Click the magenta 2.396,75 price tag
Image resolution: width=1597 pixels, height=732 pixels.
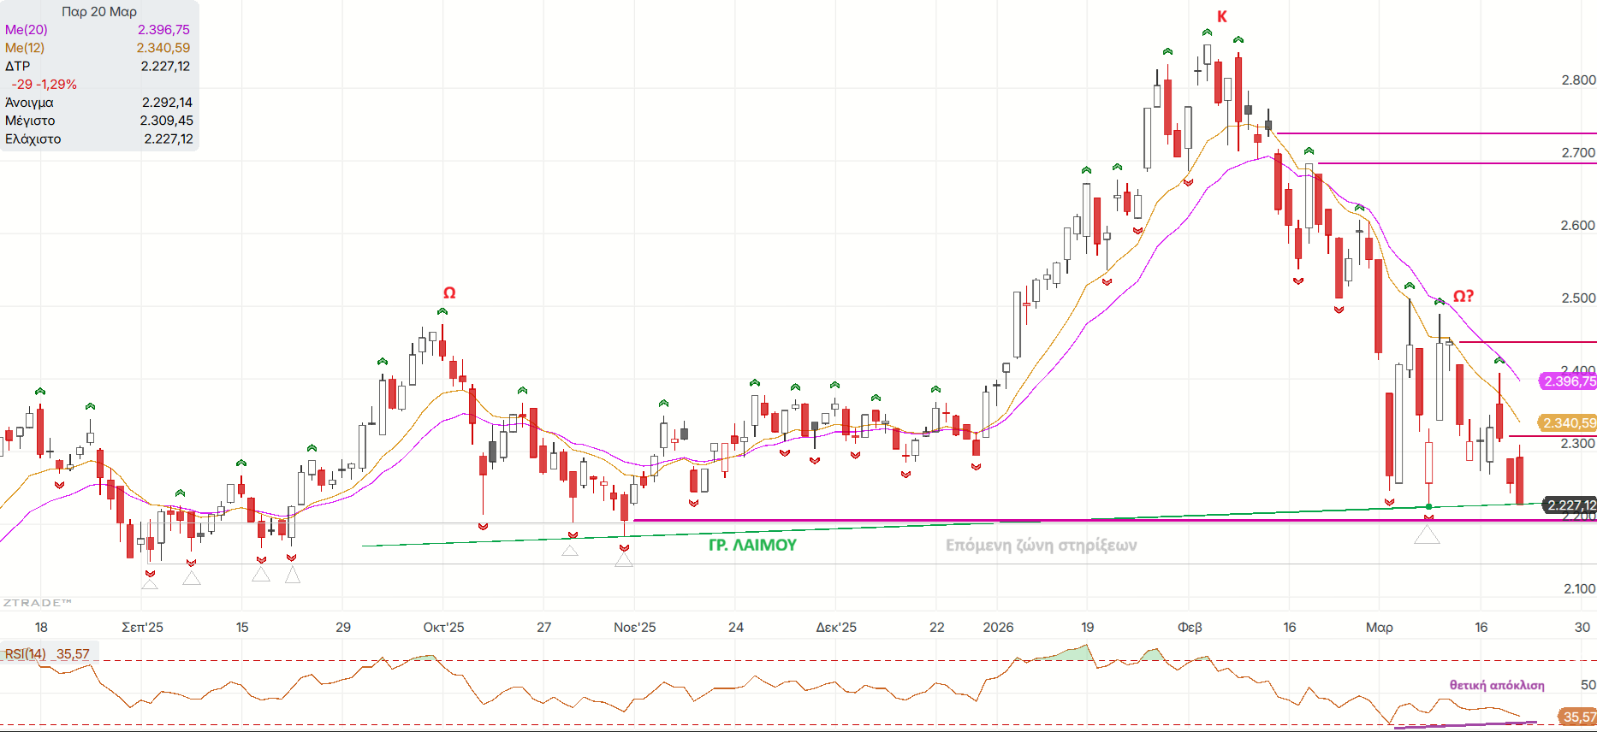coord(1568,381)
